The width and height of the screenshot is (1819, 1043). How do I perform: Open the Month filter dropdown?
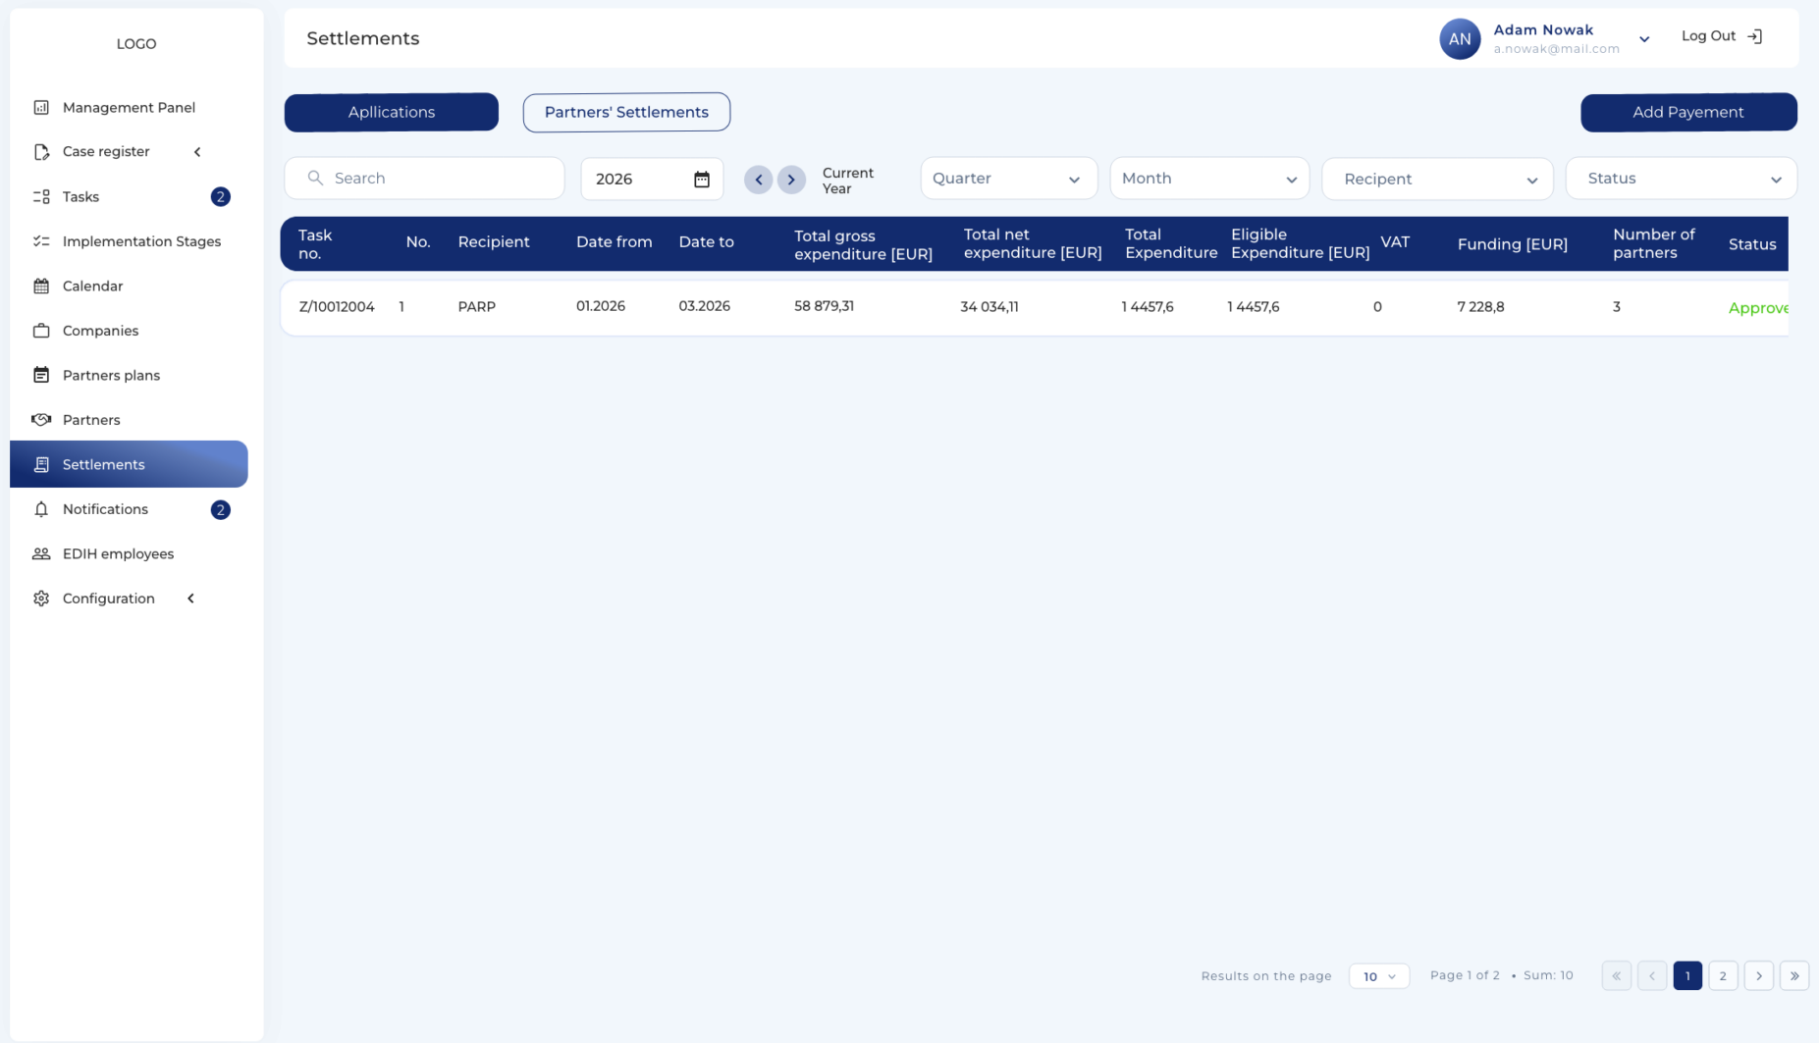pos(1209,179)
